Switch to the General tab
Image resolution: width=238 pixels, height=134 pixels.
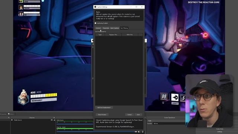98,28
